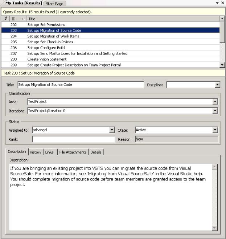Viewport: 226px width, 239px height.
Task: Click the Rank input field
Action: 73,139
